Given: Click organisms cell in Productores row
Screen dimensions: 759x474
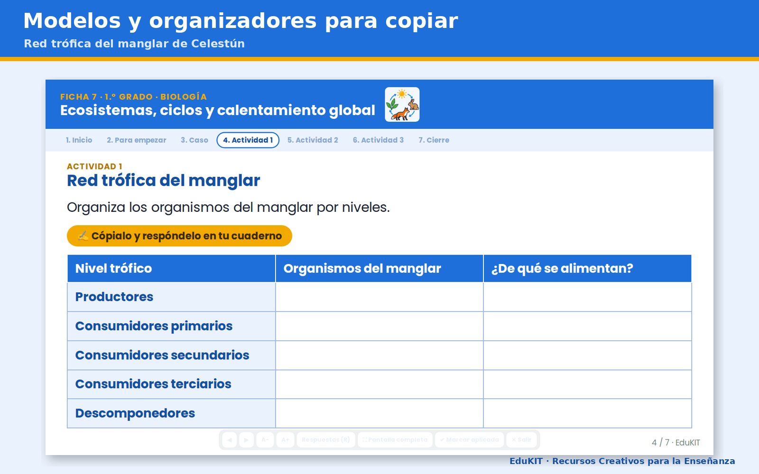Looking at the screenshot, I should click(x=379, y=297).
